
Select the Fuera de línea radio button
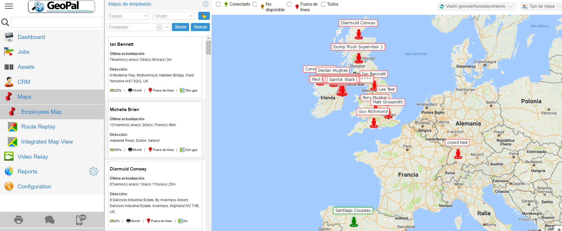click(289, 4)
